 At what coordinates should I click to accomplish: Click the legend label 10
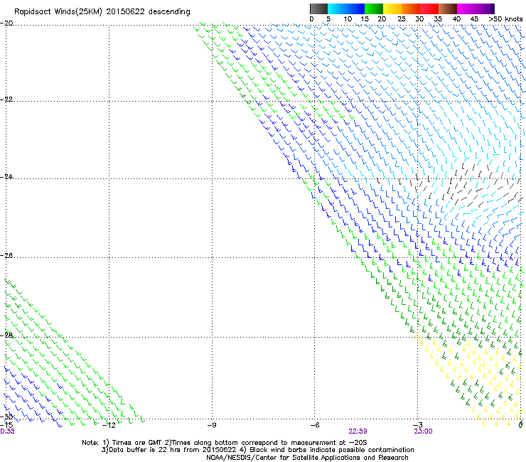coord(348,19)
